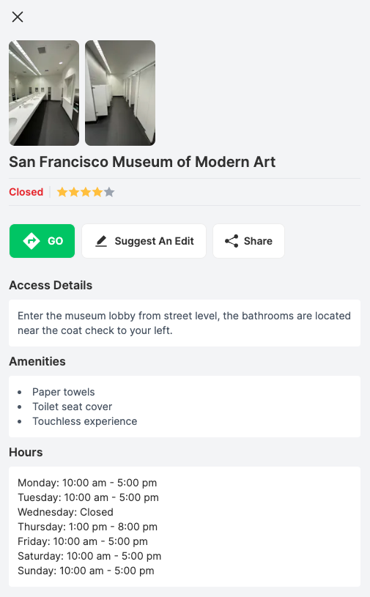
Task: Click the directions arrow icon in GO
Action: pyautogui.click(x=32, y=241)
